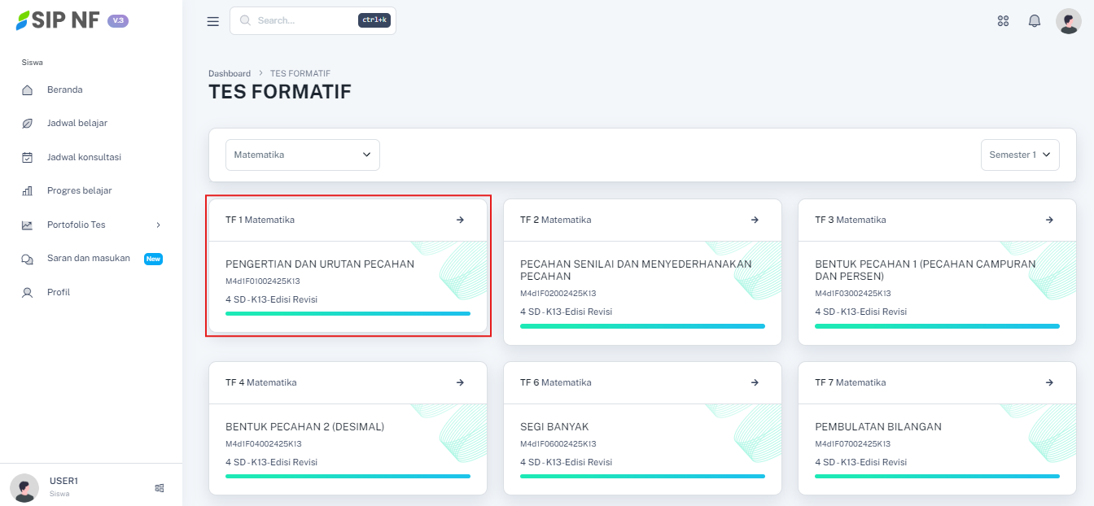Go to Beranda in the sidebar
Image resolution: width=1094 pixels, height=506 pixels.
point(64,89)
